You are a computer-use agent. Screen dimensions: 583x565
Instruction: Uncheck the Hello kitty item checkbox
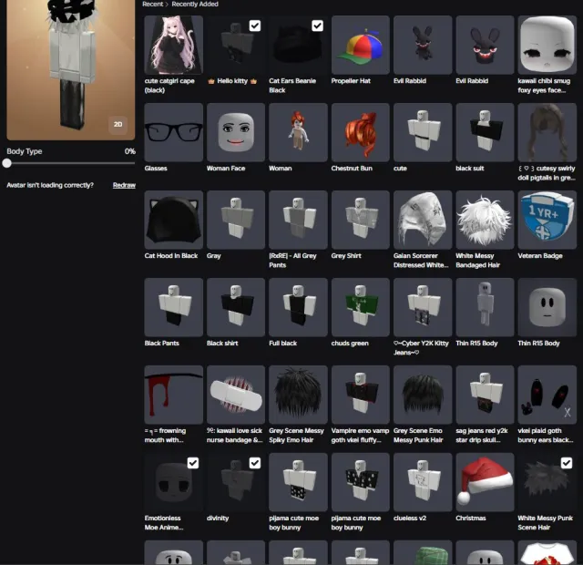pyautogui.click(x=255, y=26)
